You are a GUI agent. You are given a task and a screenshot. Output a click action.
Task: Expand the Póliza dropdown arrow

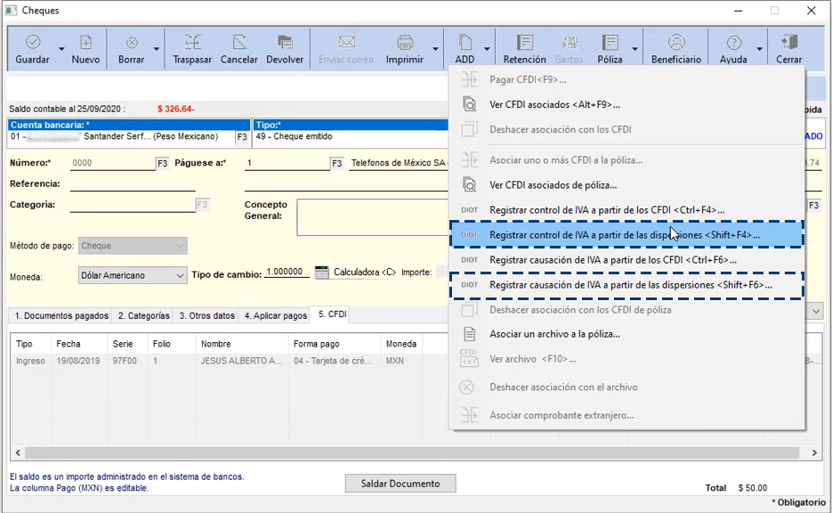point(634,49)
